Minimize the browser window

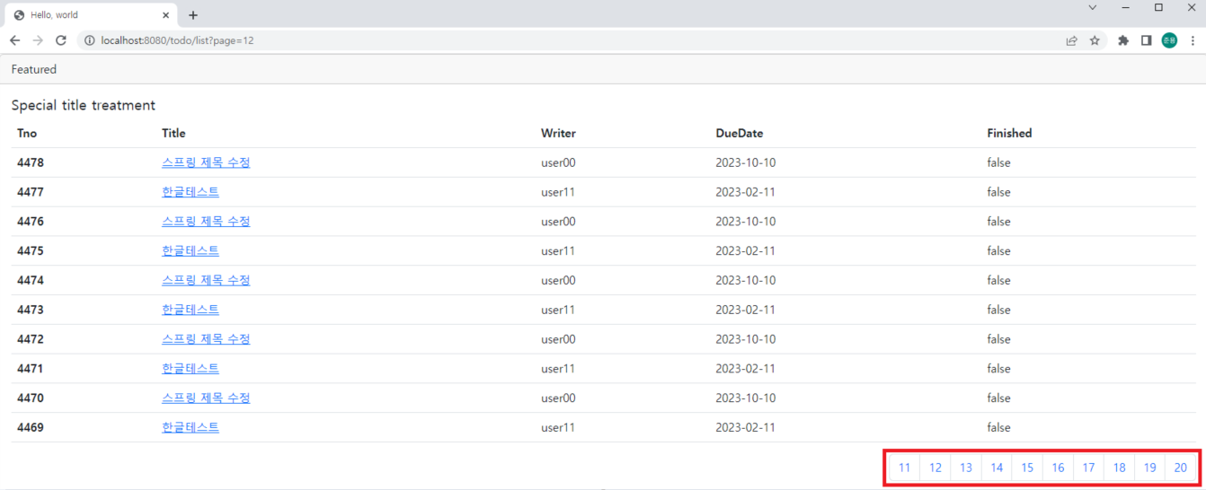(x=1125, y=8)
